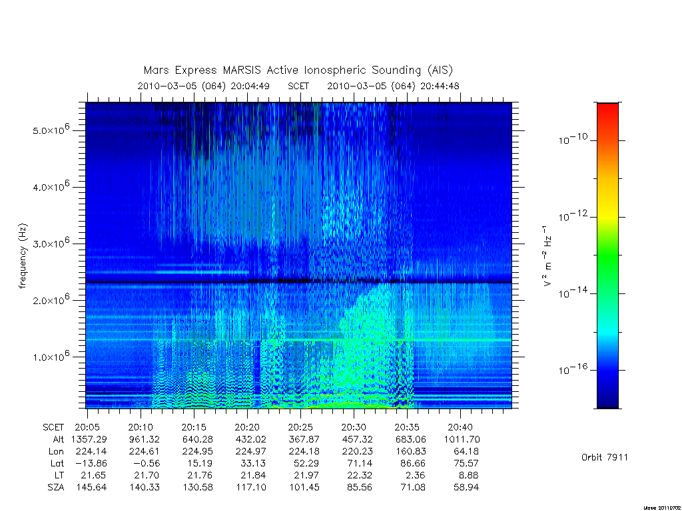
Task: Click the 1.0×10⁶ frequency tick label
Action: coord(51,357)
